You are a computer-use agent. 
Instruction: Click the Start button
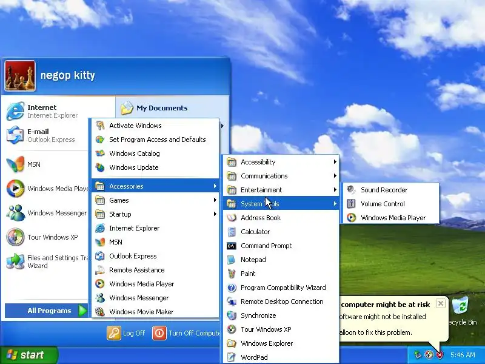click(x=28, y=355)
